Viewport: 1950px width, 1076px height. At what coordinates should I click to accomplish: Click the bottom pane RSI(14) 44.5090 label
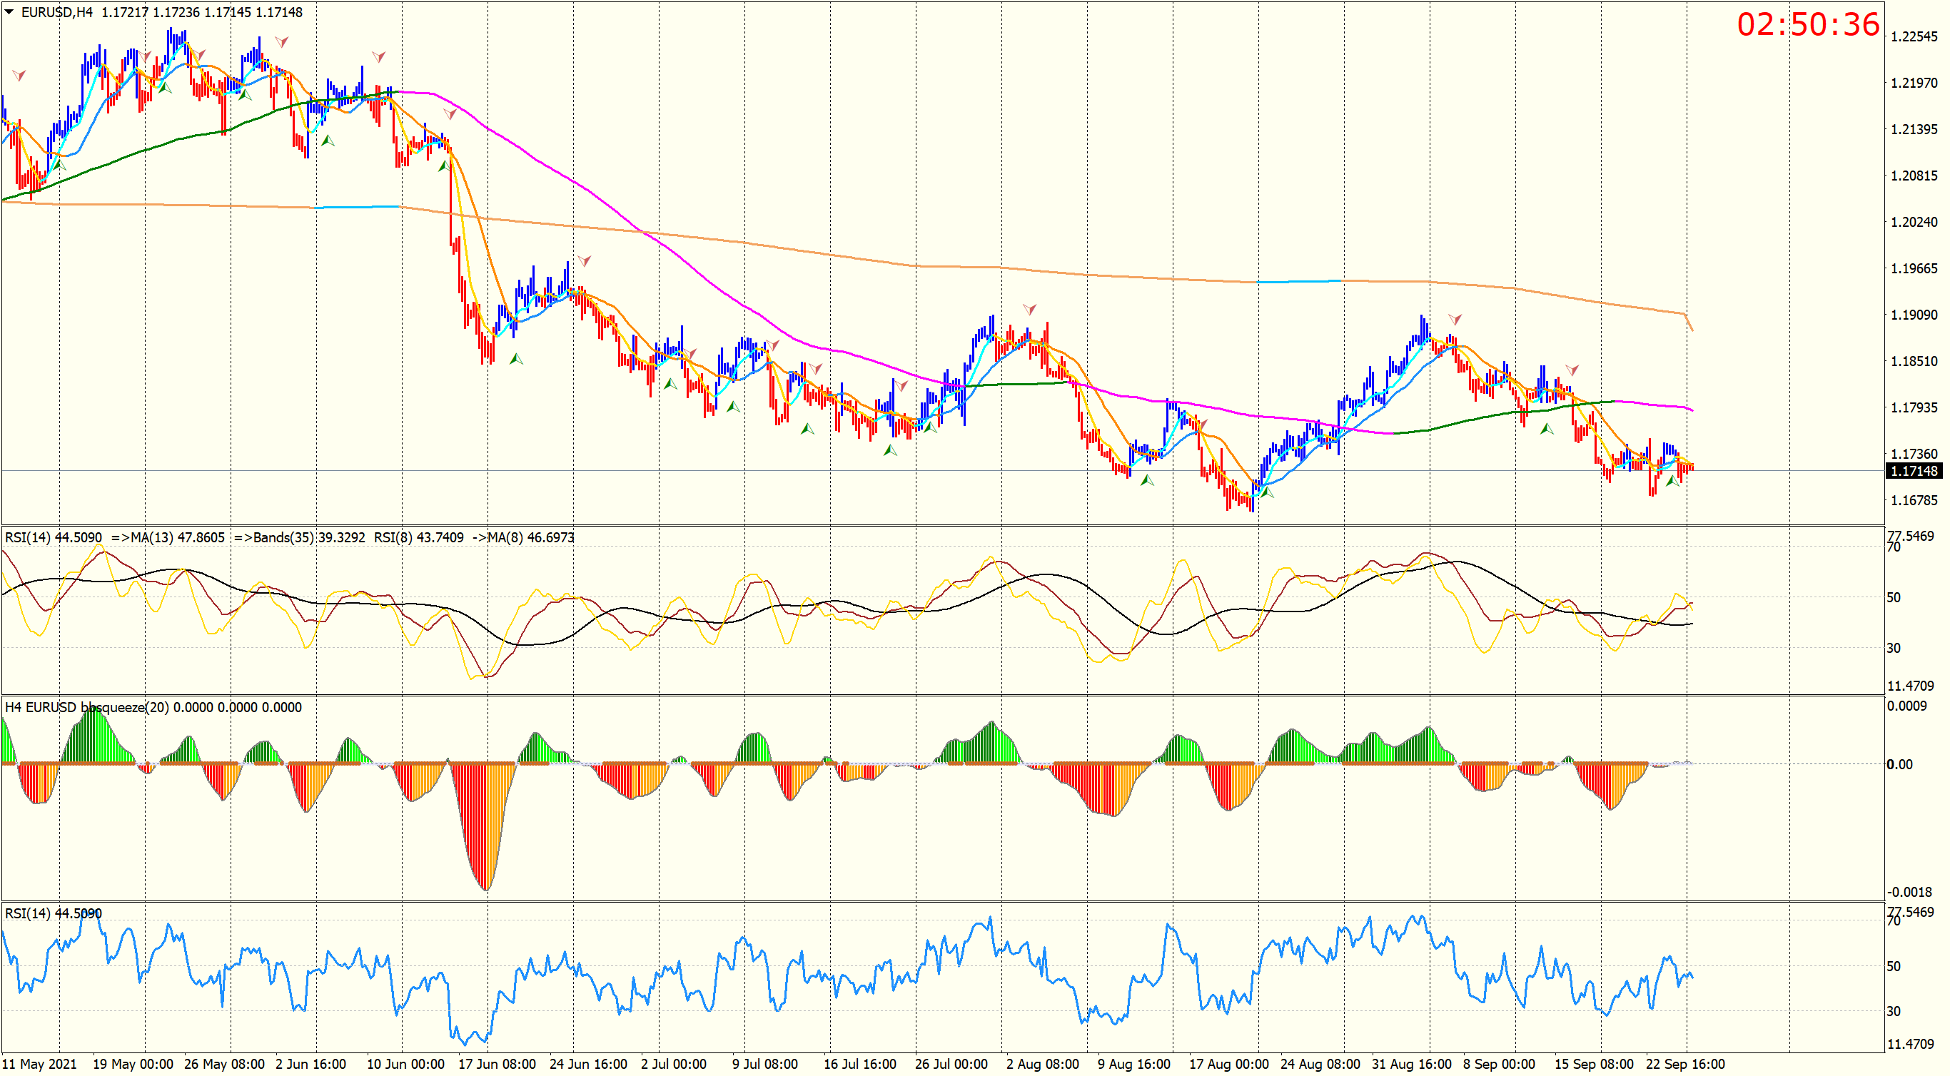[53, 913]
